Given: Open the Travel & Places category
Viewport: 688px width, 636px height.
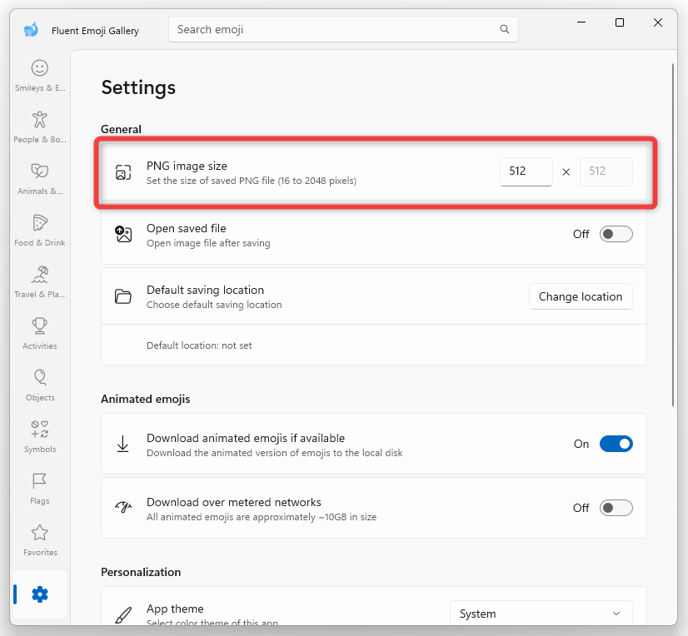Looking at the screenshot, I should pyautogui.click(x=40, y=282).
